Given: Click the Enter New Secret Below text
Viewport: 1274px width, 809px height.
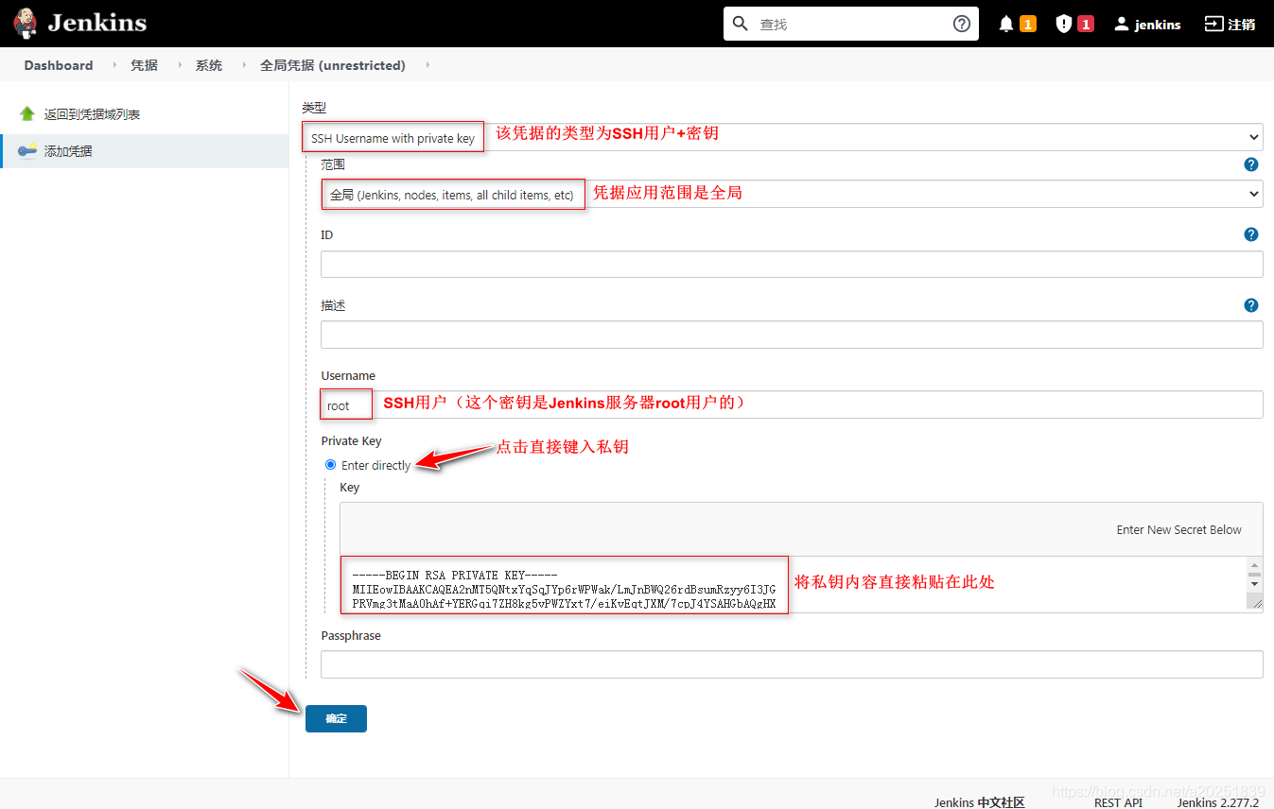Looking at the screenshot, I should tap(1179, 529).
